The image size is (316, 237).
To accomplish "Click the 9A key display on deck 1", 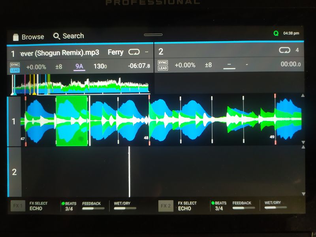I will pyautogui.click(x=79, y=66).
